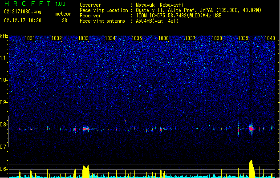
Task: Click the bright meteor echo near 1033
Action: (86, 129)
